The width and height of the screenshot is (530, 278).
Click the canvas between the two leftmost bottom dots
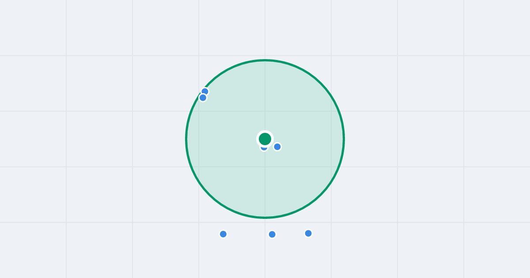click(248, 234)
